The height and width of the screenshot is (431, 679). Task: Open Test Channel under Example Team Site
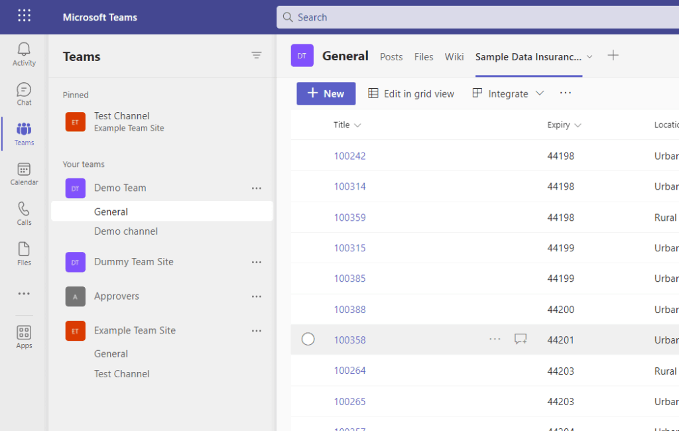(122, 374)
